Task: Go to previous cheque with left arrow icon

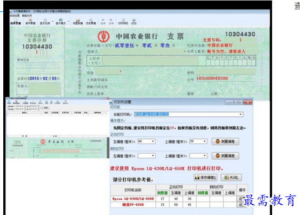Action: coord(103,21)
